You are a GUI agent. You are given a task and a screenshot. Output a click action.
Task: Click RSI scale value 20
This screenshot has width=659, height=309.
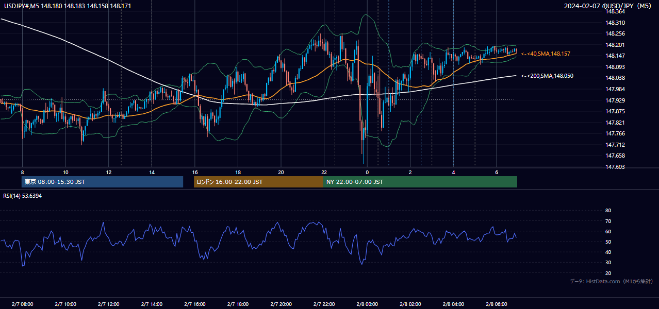coord(608,273)
